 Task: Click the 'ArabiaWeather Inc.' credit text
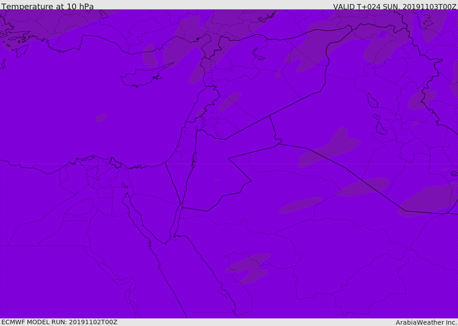pos(426,322)
